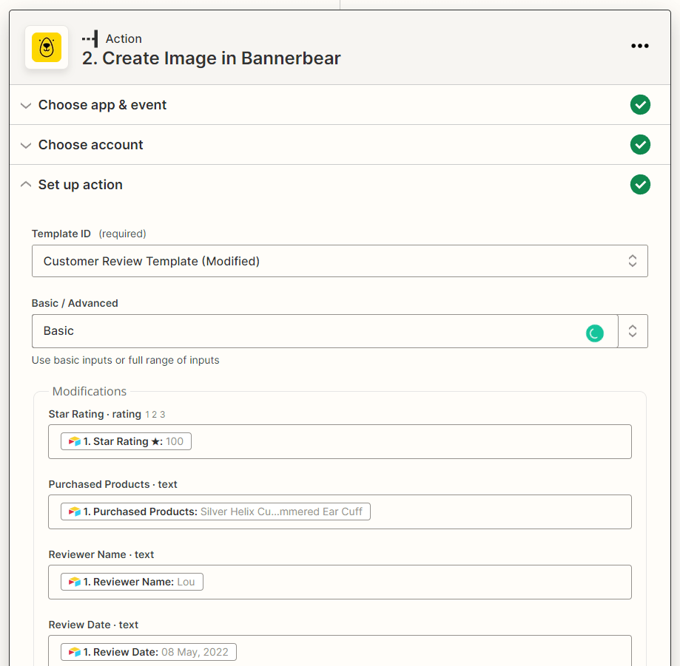The image size is (680, 666).
Task: Click Airtable icon in Reviewer Name pill
Action: click(75, 582)
